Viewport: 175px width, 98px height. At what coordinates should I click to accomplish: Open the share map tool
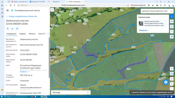172,32
